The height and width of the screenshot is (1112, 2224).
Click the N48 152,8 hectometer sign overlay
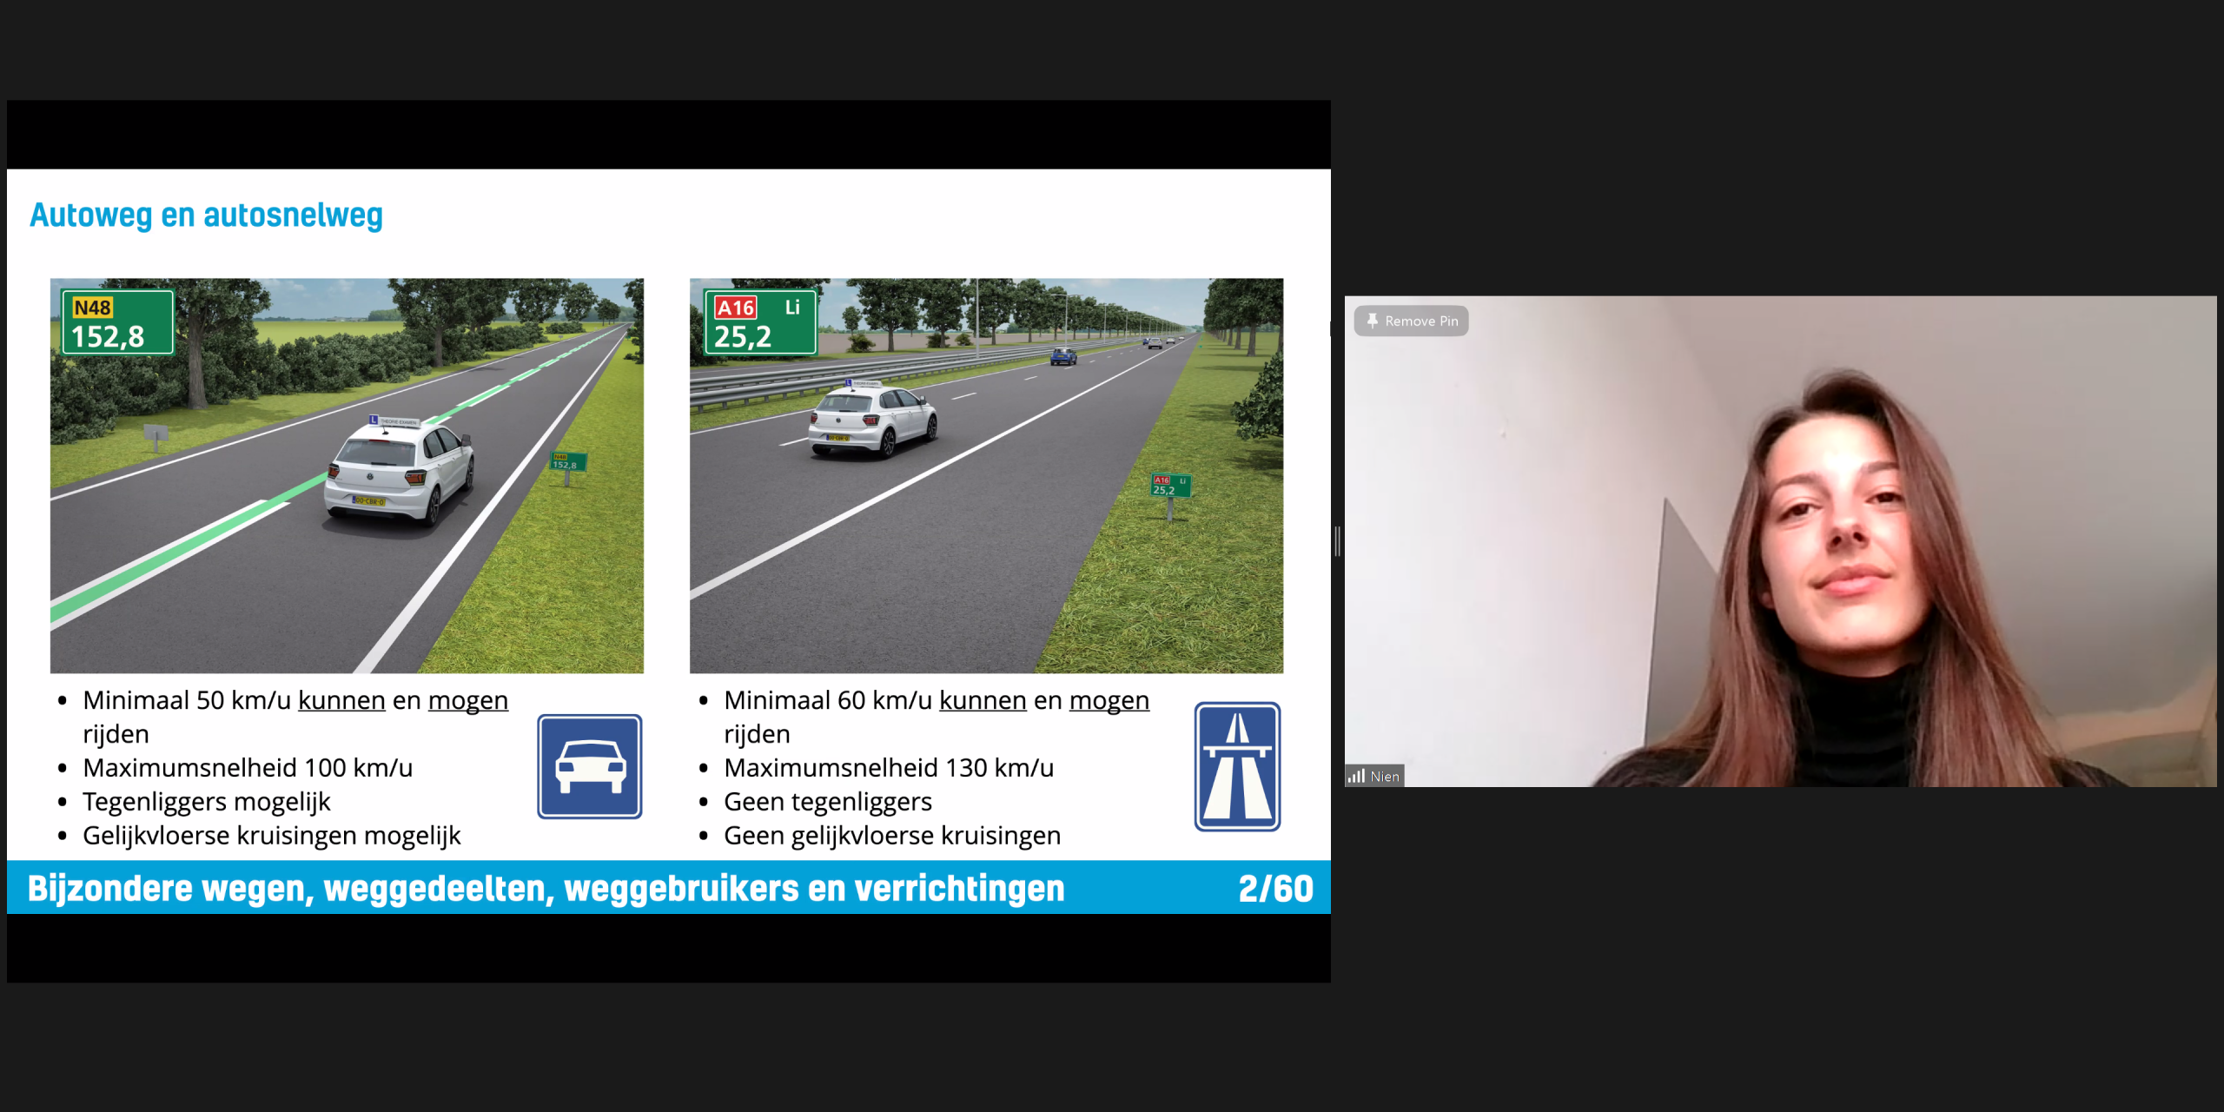(117, 322)
